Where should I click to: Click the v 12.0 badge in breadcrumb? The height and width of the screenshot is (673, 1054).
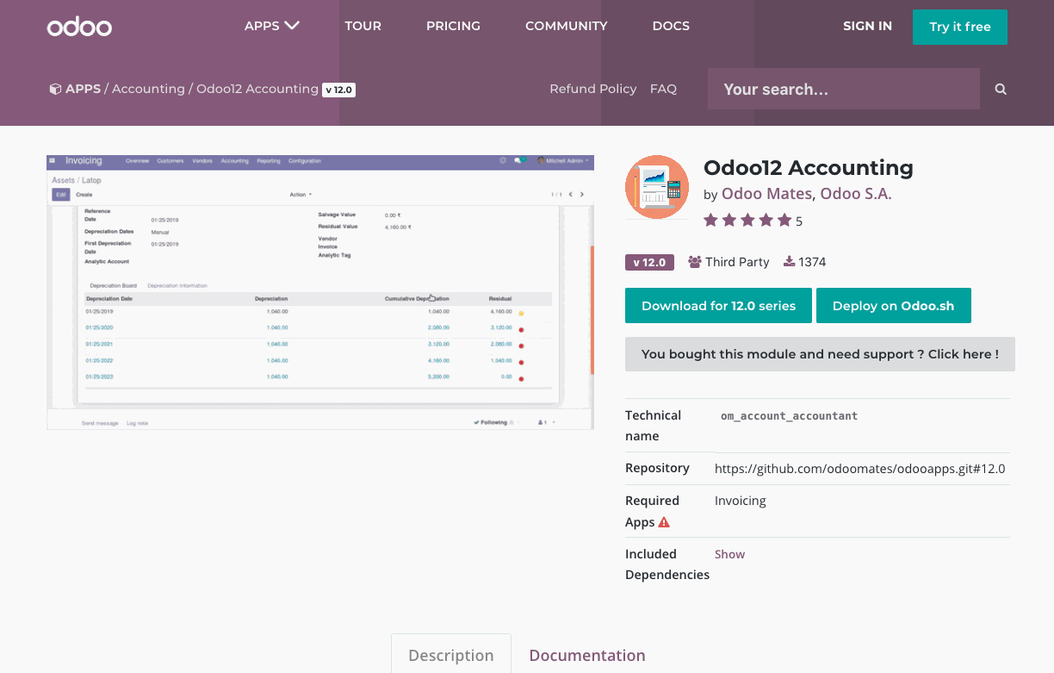pos(338,90)
